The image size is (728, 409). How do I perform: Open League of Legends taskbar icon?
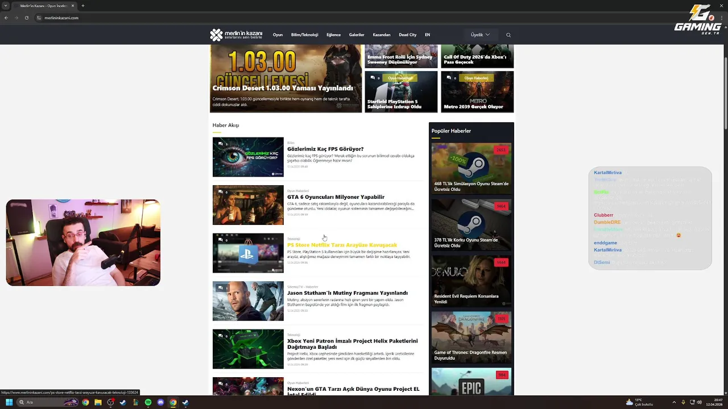[x=135, y=402]
